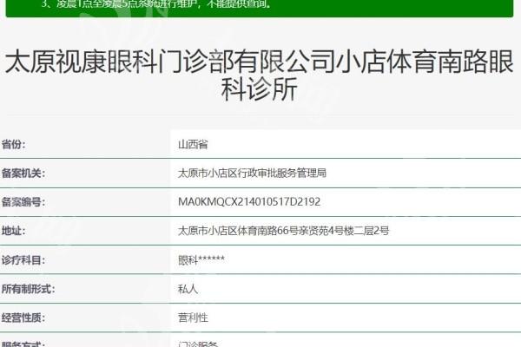Click the empty area right of the 私人 value
Screen dimensions: 521x347
coord(365,288)
